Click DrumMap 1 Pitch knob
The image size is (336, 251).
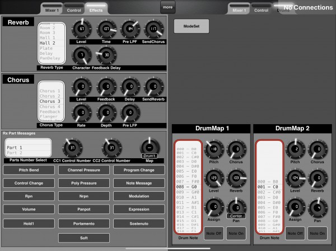tap(214, 149)
